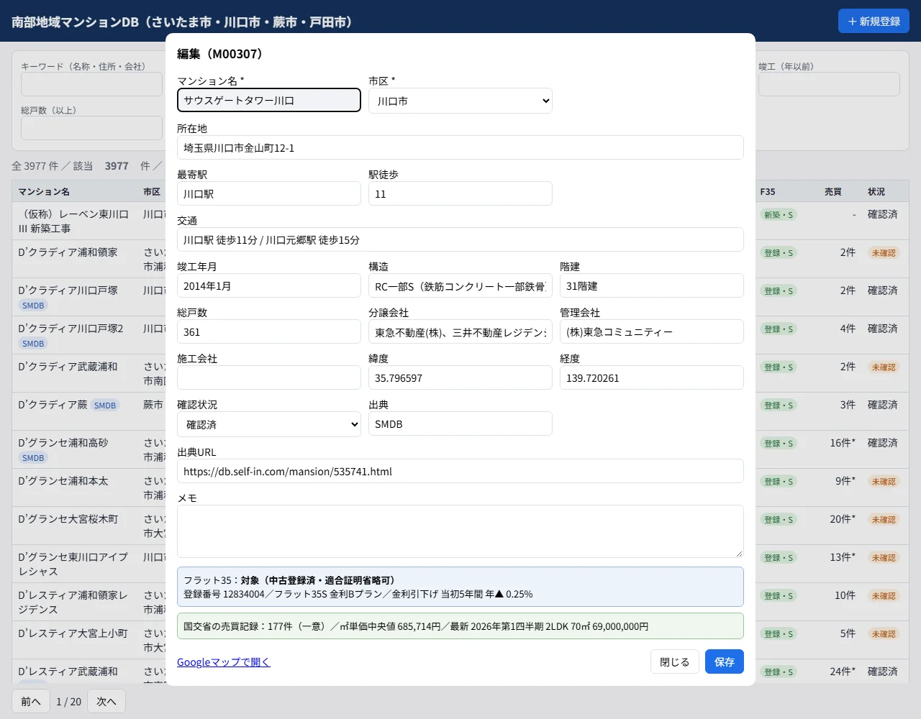Screen dimensions: 921x719
Task: Click the 出典URL field
Action: (460, 471)
